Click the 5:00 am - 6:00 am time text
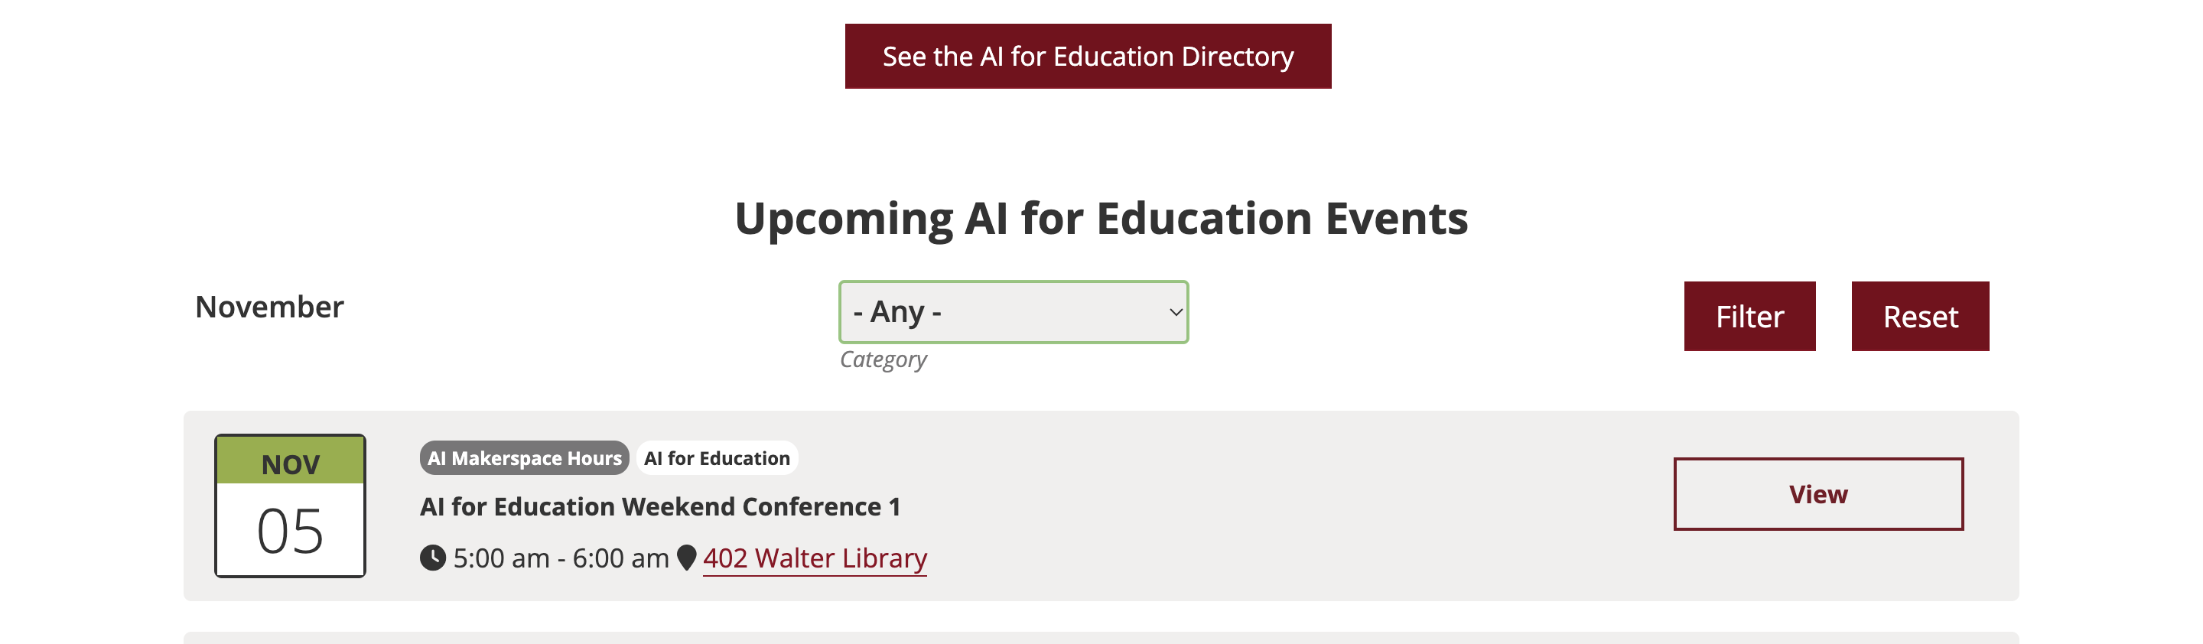The width and height of the screenshot is (2203, 644). point(560,558)
